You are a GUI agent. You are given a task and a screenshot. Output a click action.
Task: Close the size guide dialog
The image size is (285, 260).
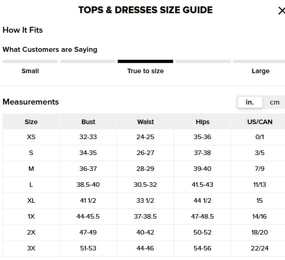pyautogui.click(x=281, y=11)
